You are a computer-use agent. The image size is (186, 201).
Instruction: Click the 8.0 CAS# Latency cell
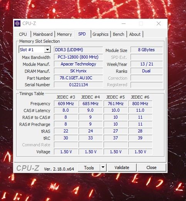(x=66, y=110)
